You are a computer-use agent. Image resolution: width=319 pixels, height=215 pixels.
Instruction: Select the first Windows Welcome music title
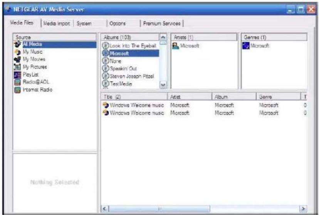tap(137, 105)
